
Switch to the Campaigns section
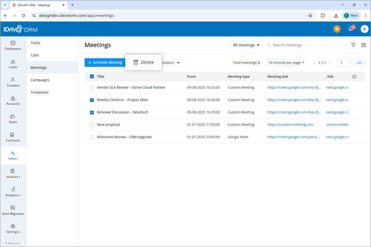[40, 80]
